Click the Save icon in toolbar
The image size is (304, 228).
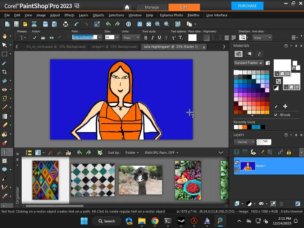click(45, 24)
